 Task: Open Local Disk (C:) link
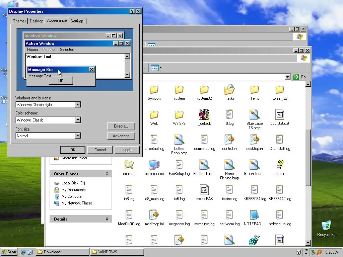click(x=73, y=183)
